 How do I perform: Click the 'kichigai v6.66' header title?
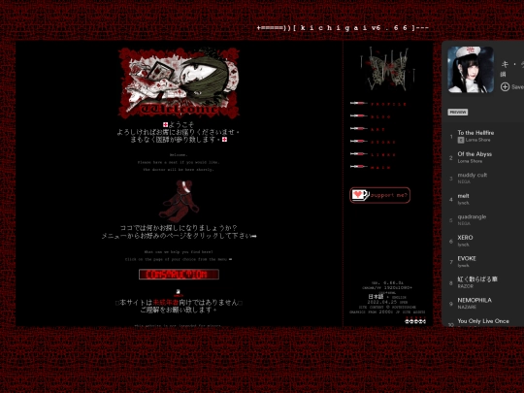(x=343, y=28)
